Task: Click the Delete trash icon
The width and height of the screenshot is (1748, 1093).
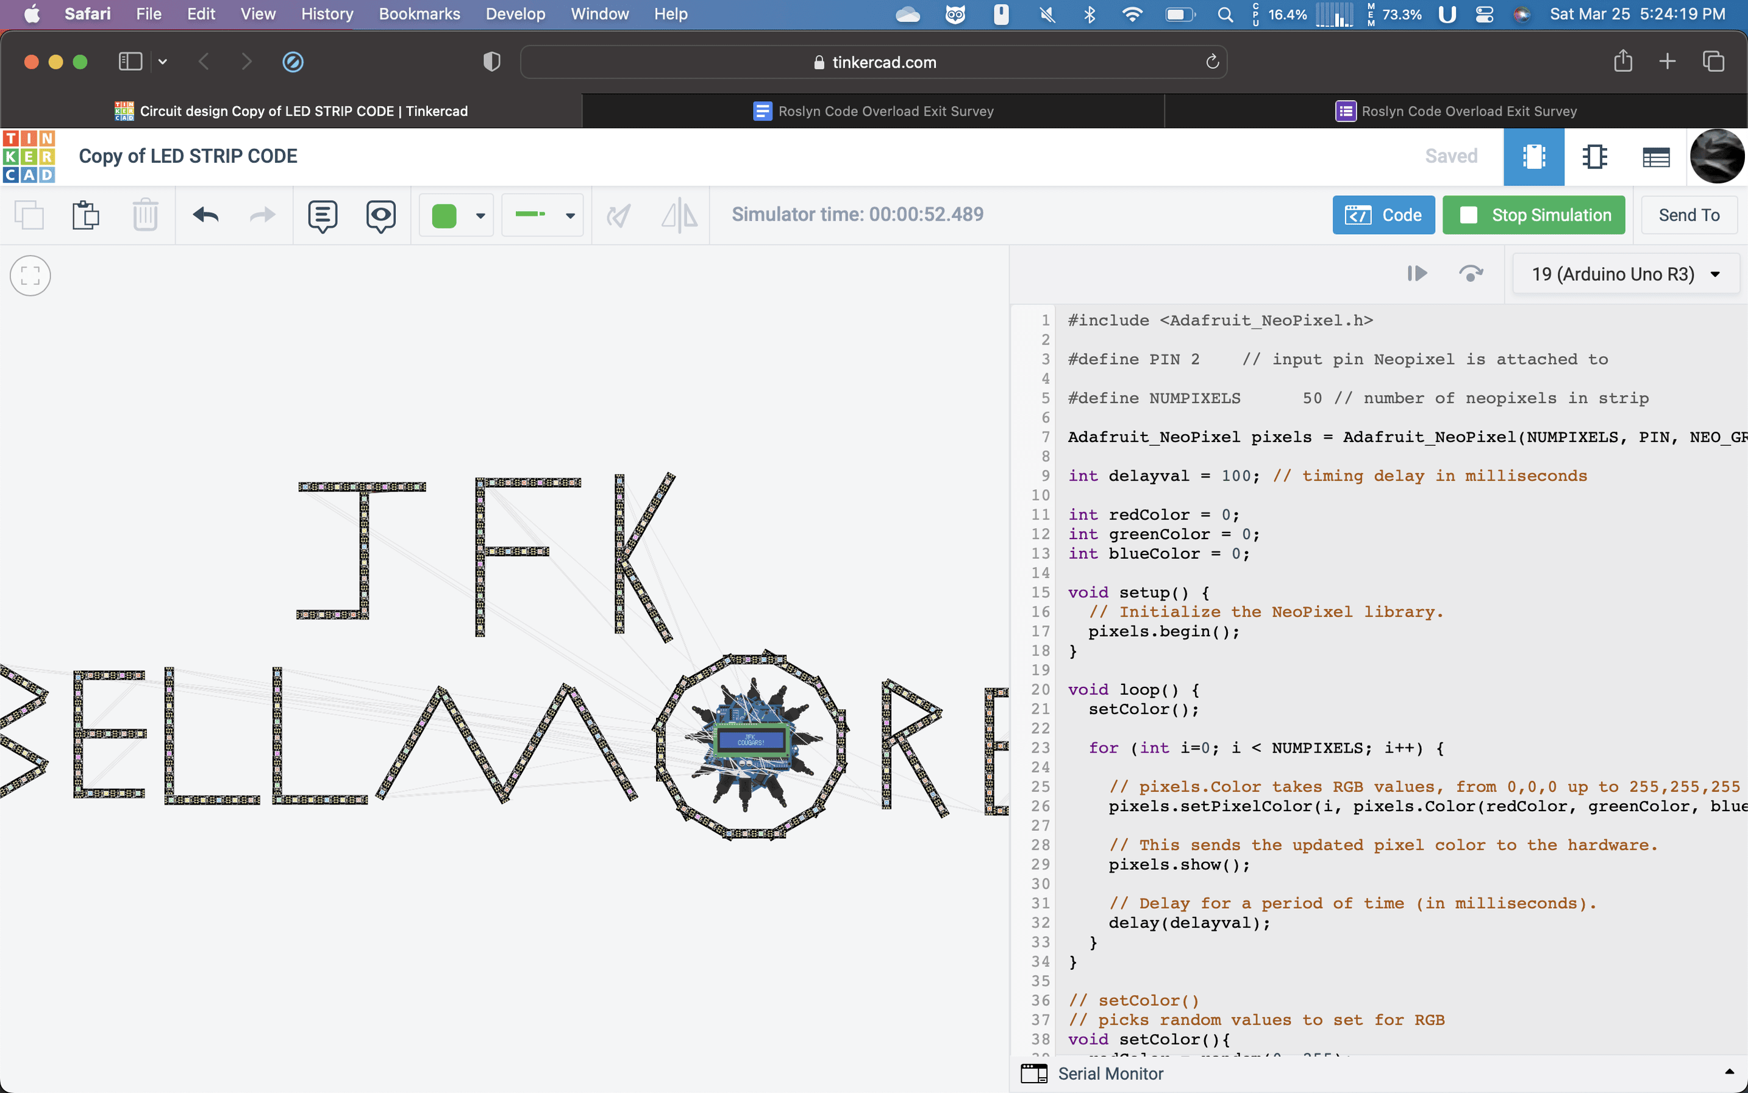Action: (x=145, y=215)
